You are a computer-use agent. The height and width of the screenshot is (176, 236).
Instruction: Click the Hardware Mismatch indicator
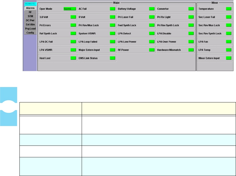click(191, 50)
